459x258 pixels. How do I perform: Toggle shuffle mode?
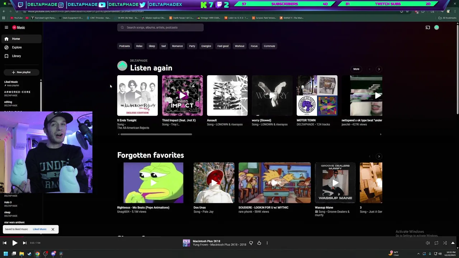(x=445, y=243)
